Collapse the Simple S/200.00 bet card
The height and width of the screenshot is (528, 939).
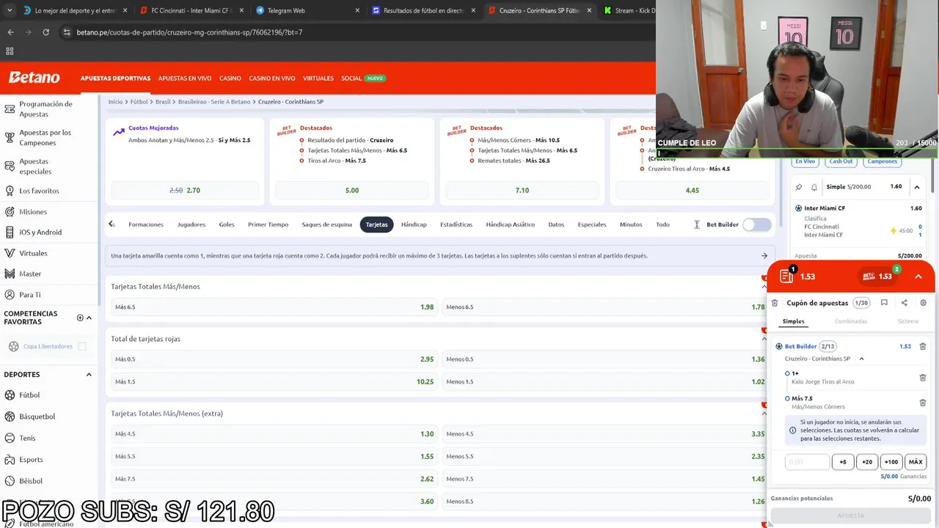916,187
